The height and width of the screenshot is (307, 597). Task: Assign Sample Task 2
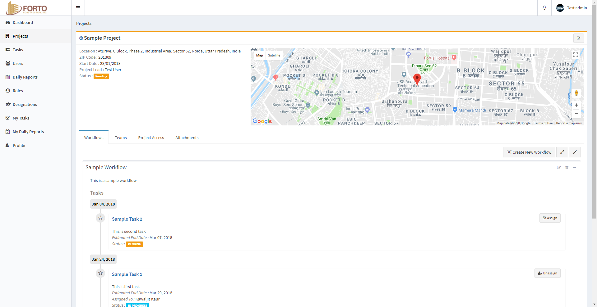click(x=550, y=218)
